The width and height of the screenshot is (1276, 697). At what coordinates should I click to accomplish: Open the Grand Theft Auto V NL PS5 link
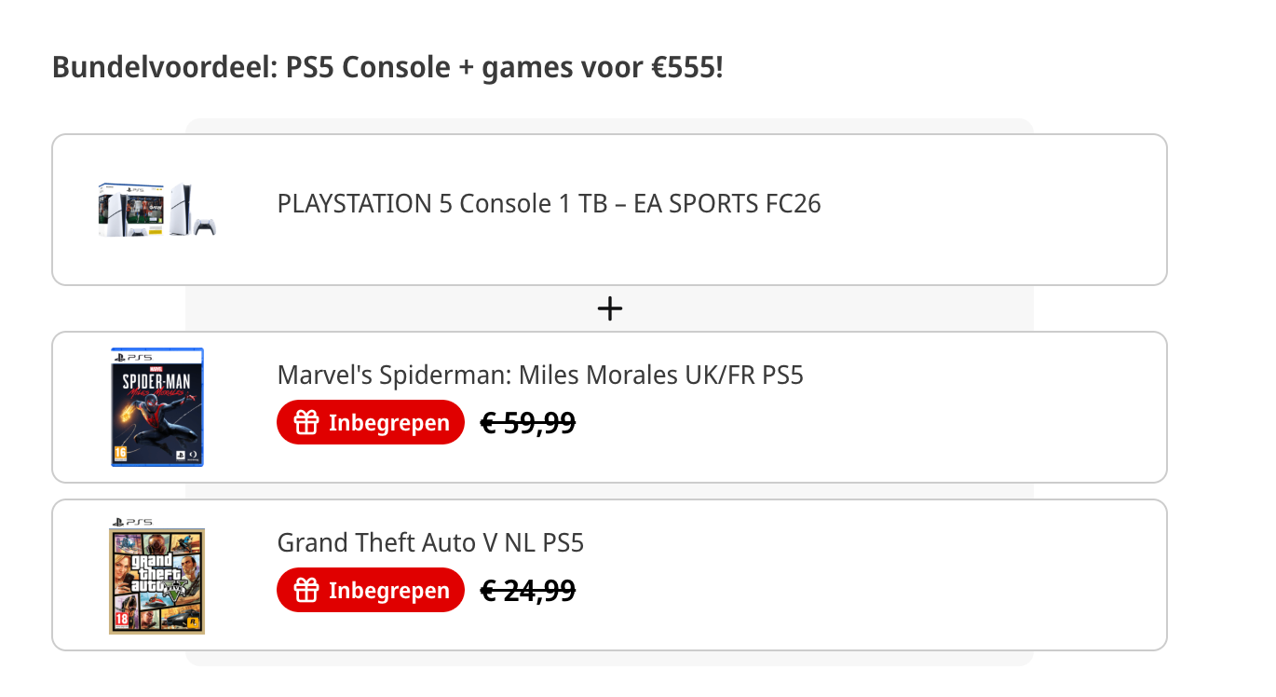point(430,542)
